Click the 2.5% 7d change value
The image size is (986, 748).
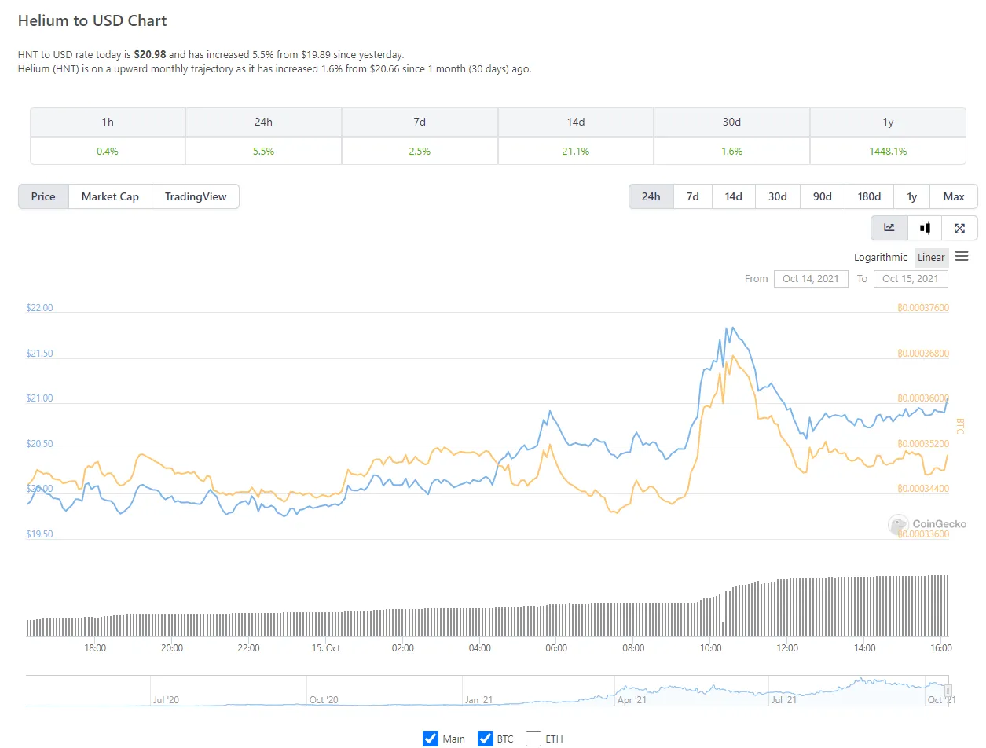pyautogui.click(x=420, y=151)
